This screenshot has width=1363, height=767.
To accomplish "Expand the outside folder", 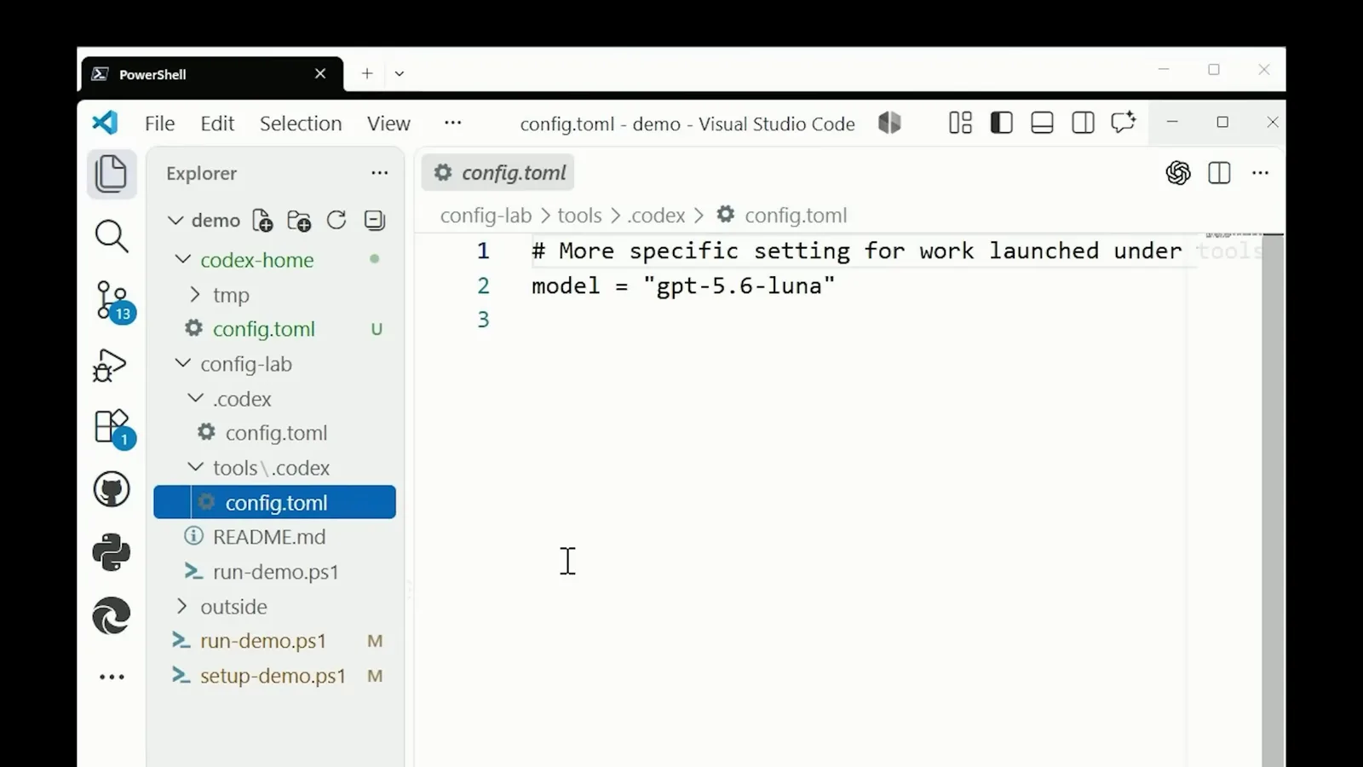I will [x=182, y=606].
